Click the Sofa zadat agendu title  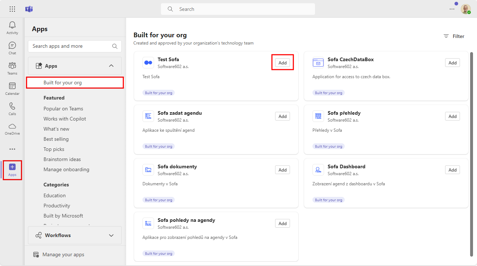point(180,113)
